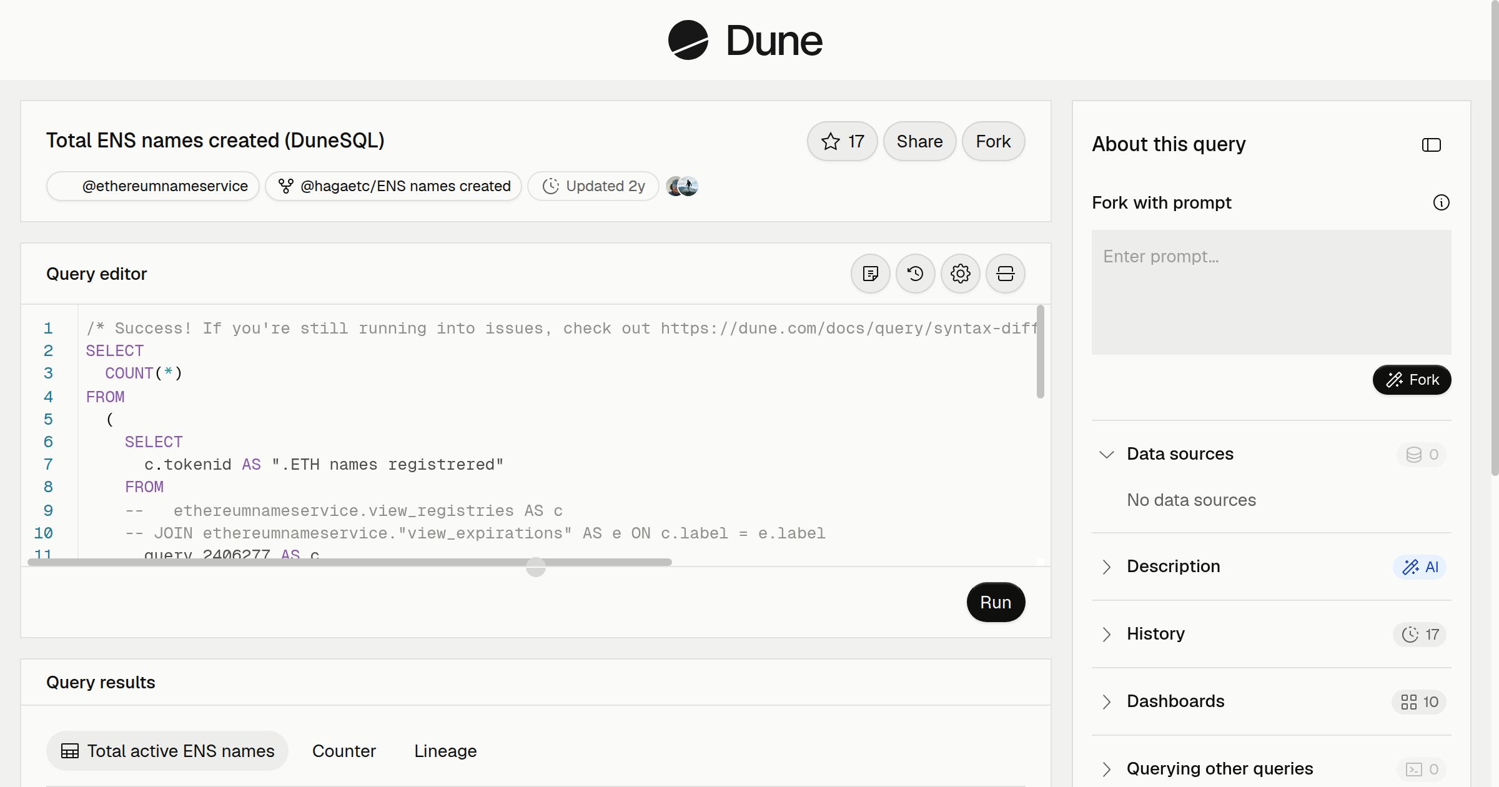This screenshot has height=787, width=1499.
Task: Click the horizontal scrollbar of the query editor
Action: 350,562
